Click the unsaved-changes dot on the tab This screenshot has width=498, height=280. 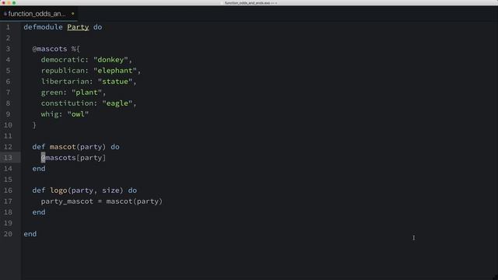coord(72,14)
